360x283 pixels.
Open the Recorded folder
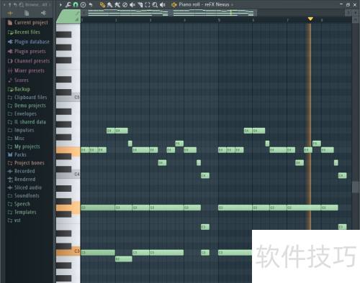(22, 171)
